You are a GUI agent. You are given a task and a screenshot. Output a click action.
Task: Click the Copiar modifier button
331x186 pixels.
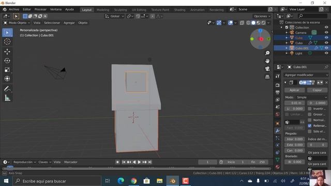(317, 90)
